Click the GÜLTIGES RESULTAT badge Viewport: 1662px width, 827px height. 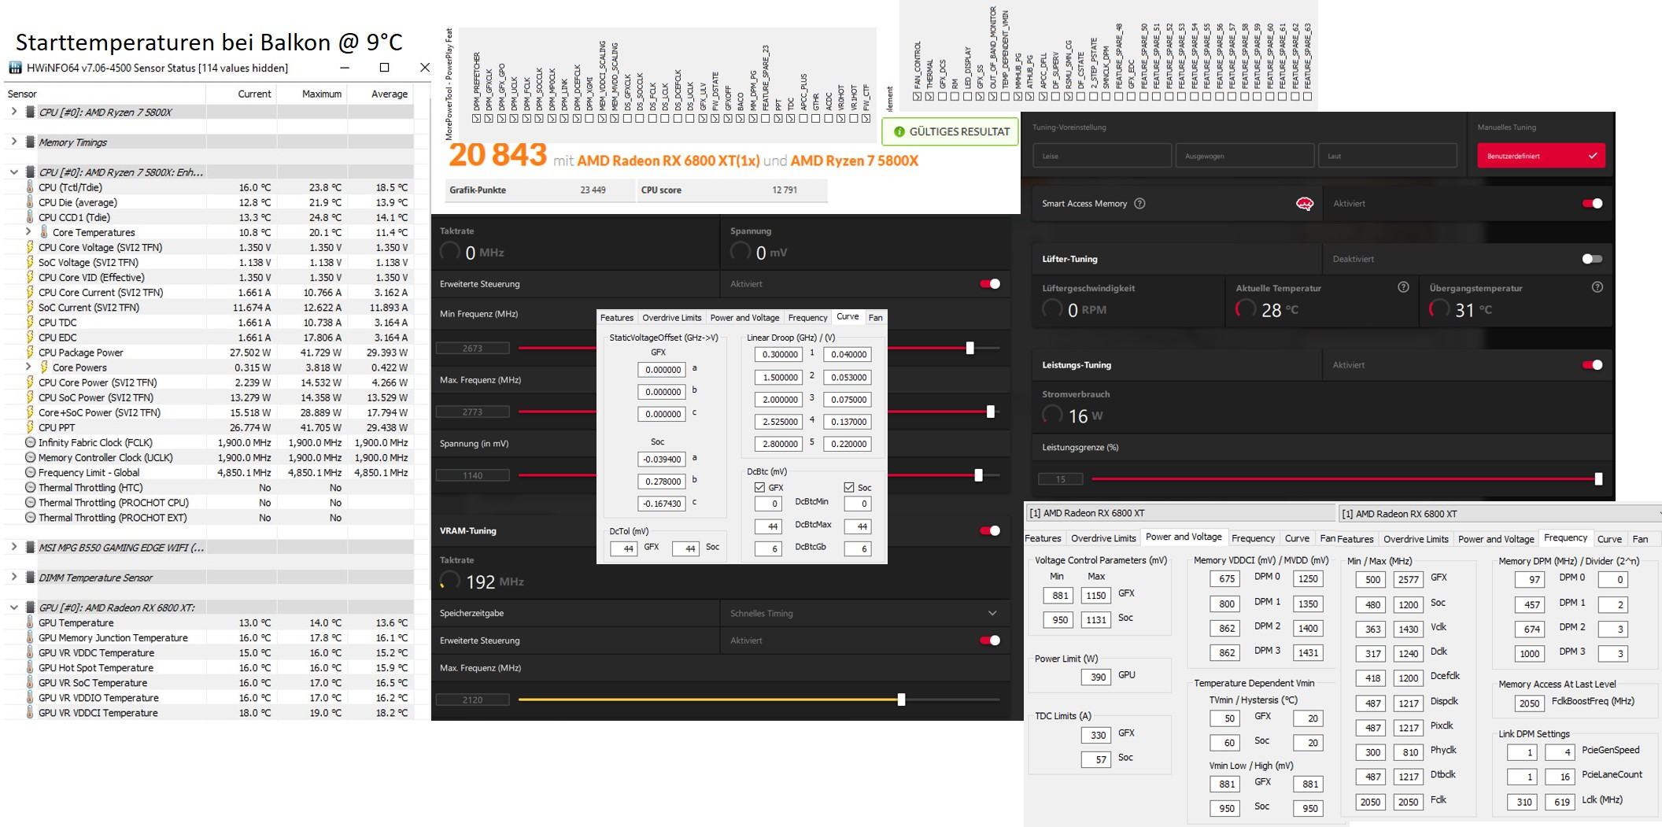coord(951,131)
